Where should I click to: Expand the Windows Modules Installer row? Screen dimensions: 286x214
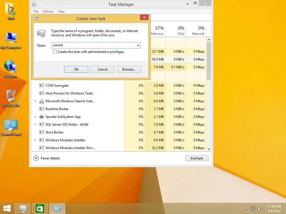[35, 140]
